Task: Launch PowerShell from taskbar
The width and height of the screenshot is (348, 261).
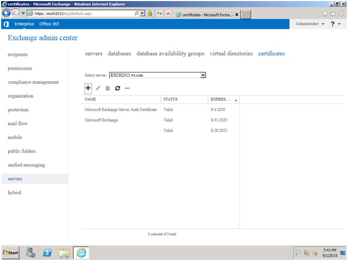Action: pyautogui.click(x=48, y=253)
